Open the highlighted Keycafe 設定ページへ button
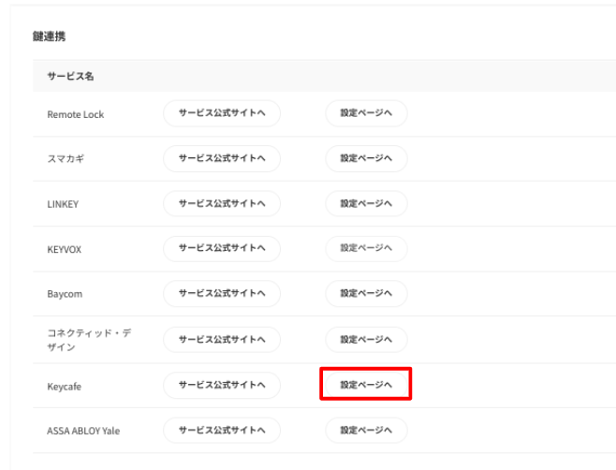 [366, 385]
